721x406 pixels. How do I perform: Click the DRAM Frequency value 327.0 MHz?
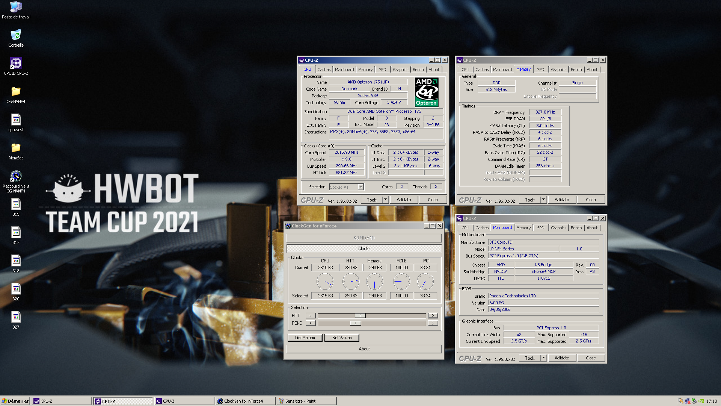pos(545,112)
